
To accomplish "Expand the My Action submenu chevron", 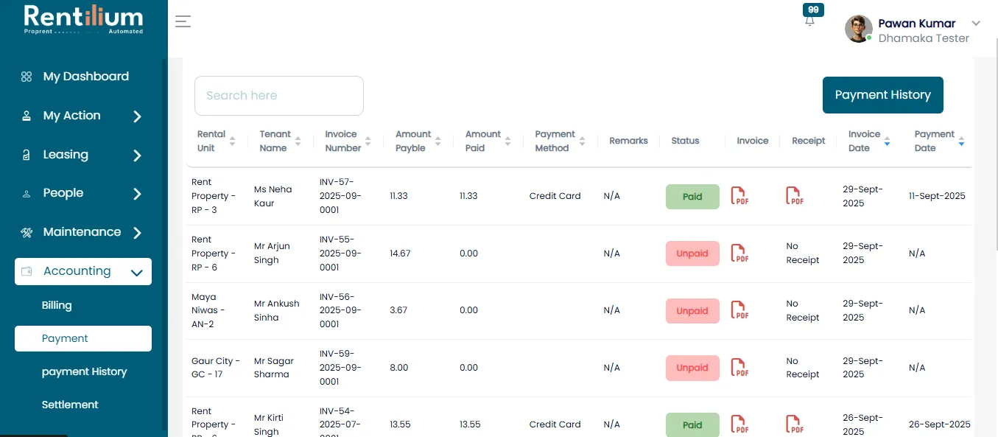I will [x=137, y=116].
